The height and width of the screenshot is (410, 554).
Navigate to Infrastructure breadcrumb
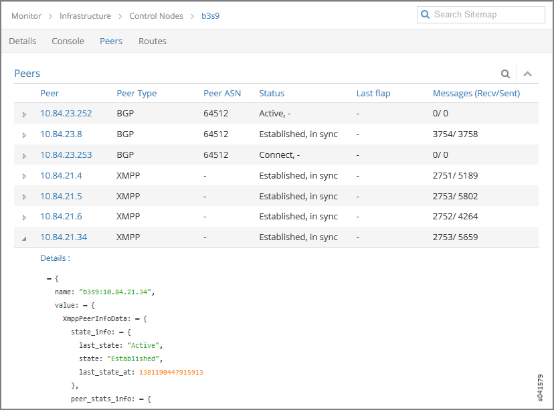tap(85, 16)
